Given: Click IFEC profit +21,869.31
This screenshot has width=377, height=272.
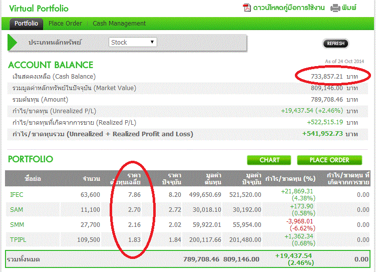Looking at the screenshot, I should pos(297,191).
